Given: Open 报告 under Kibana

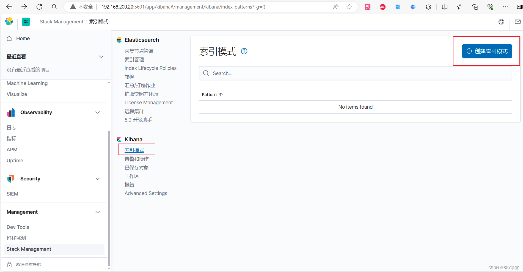Looking at the screenshot, I should [129, 185].
